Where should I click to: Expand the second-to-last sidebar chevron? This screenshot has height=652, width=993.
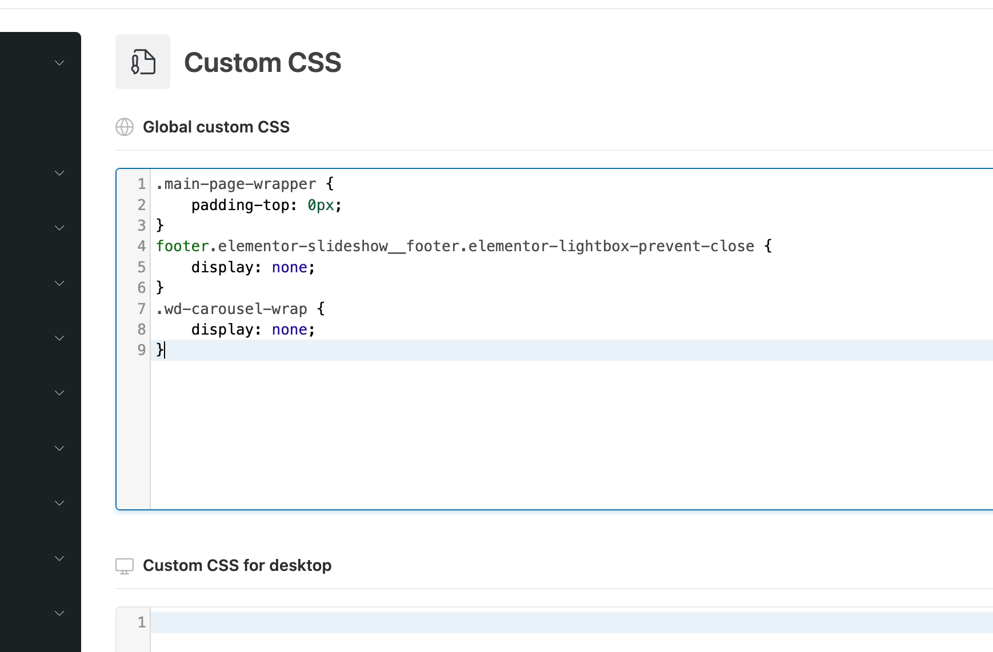coord(59,558)
